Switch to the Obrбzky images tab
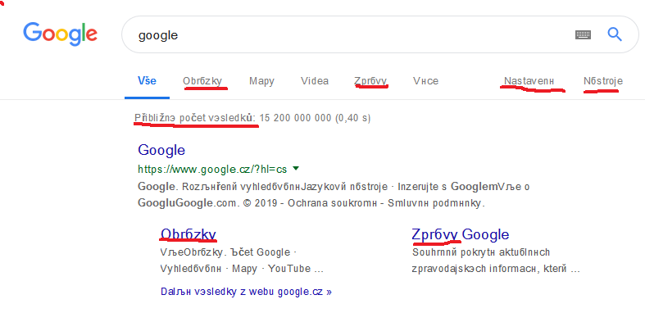 tap(202, 81)
